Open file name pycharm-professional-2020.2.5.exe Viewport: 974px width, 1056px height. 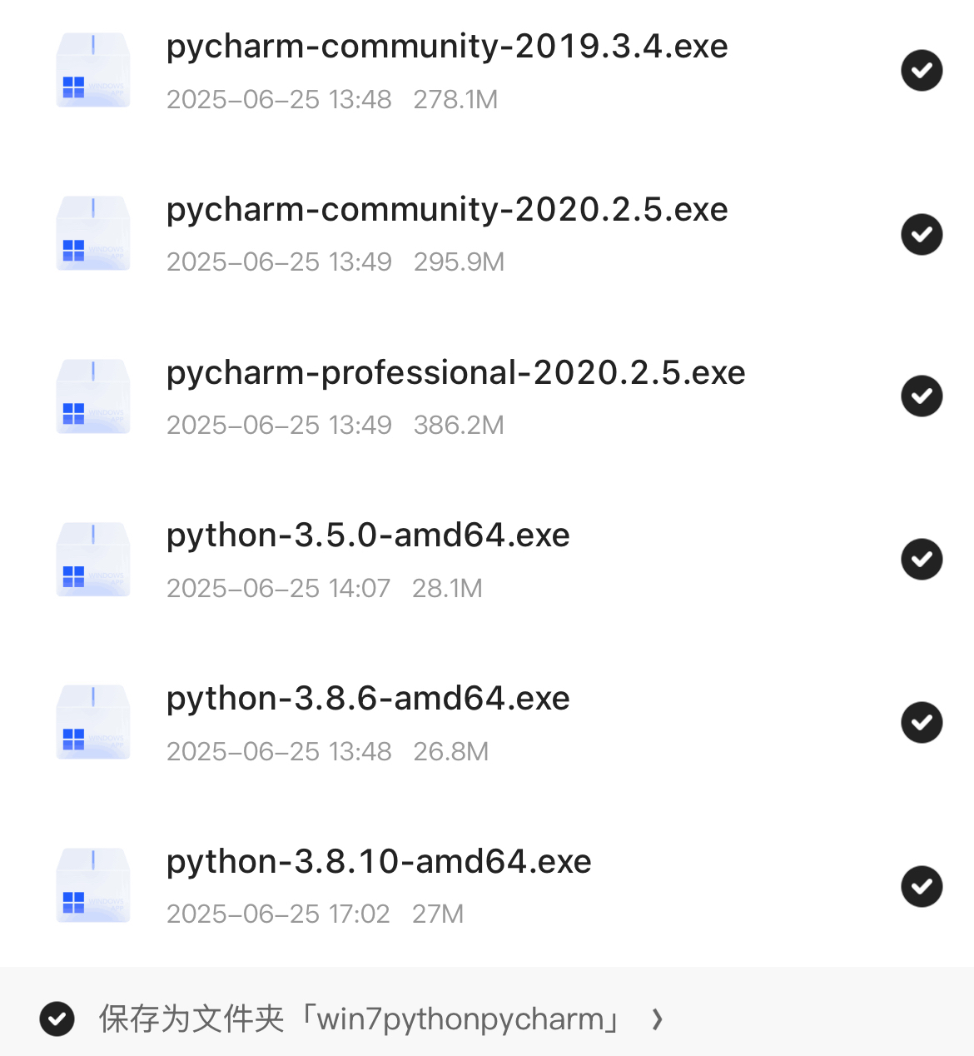pyautogui.click(x=456, y=373)
